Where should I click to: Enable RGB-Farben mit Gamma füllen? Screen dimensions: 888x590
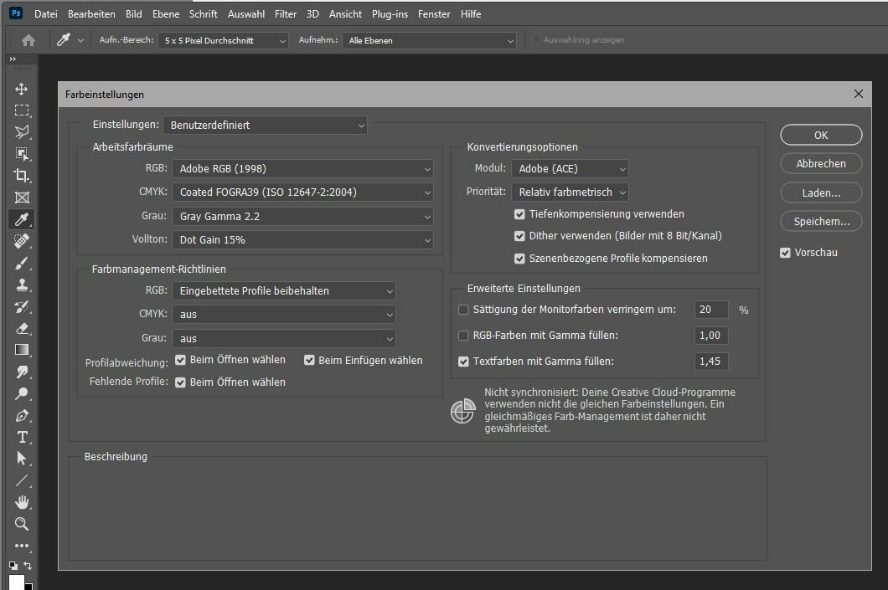point(463,336)
